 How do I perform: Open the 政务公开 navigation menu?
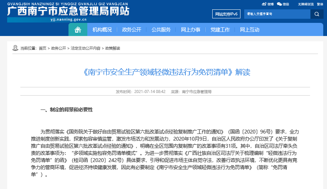pos(132,30)
